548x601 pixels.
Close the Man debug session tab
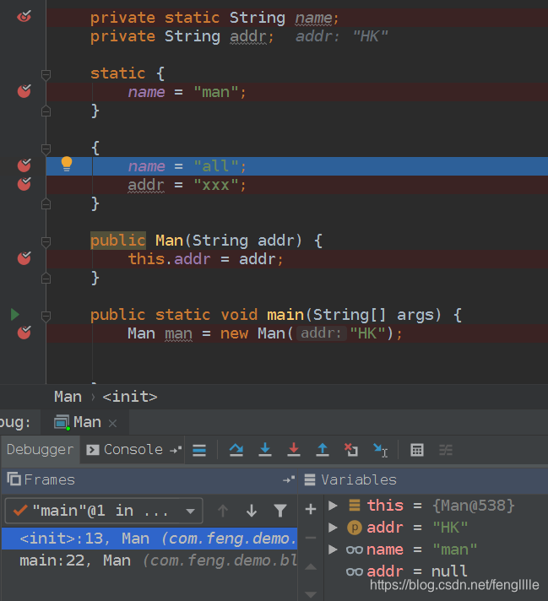pos(112,424)
